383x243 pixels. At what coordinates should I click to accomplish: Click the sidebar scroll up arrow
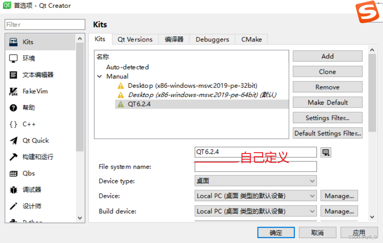pos(80,39)
